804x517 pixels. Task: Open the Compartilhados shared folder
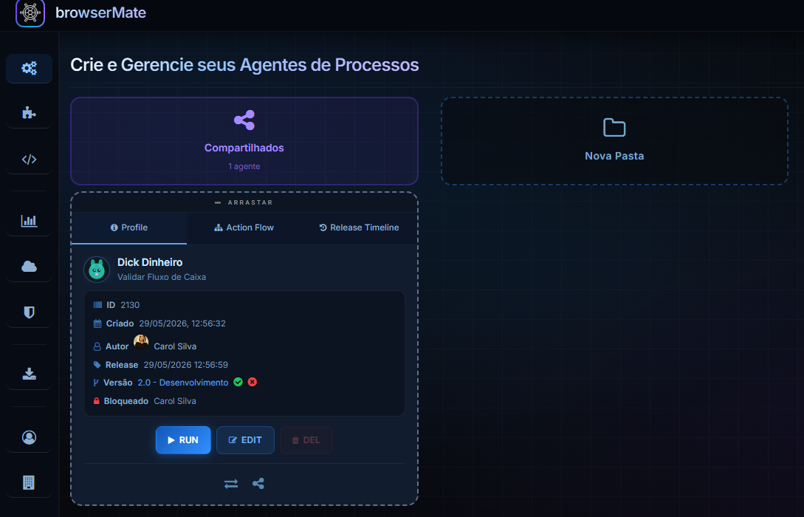244,141
